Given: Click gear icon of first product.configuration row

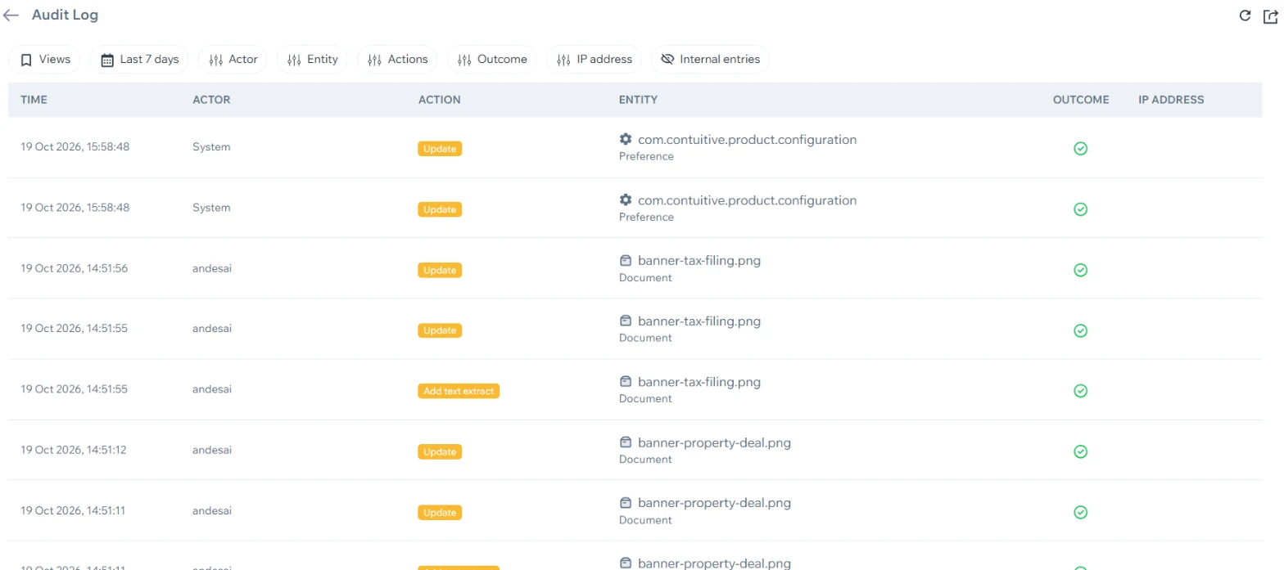Looking at the screenshot, I should tap(626, 139).
